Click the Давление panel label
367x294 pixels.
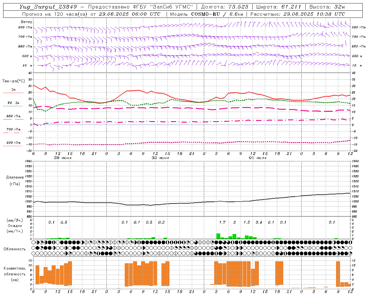coord(15,177)
